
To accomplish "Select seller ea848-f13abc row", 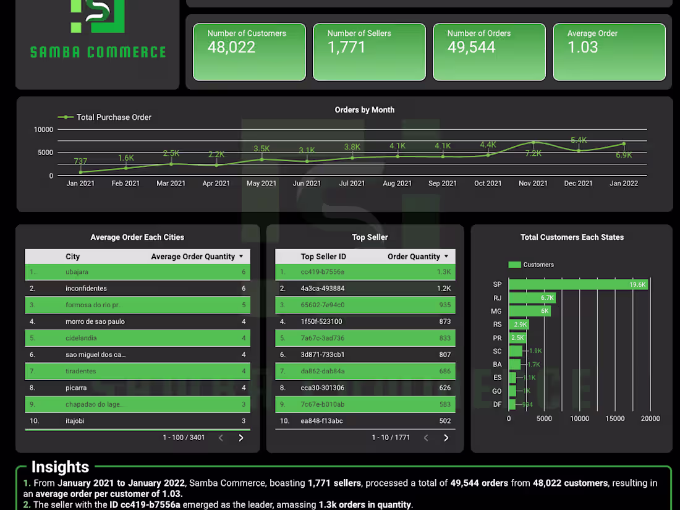I will (x=365, y=420).
